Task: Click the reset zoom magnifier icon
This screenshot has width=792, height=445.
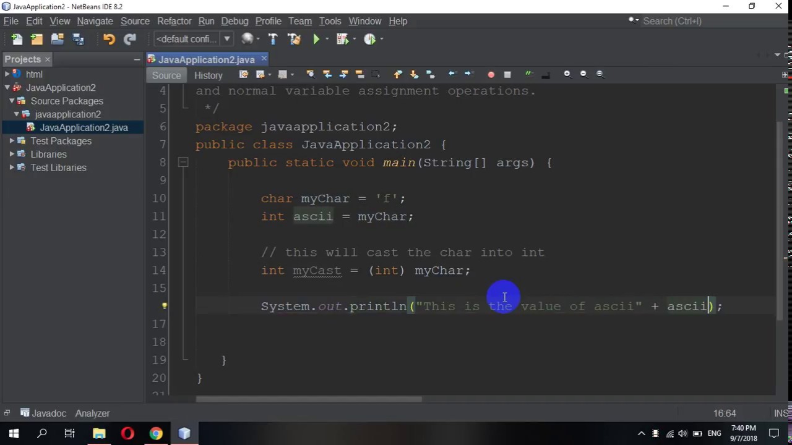Action: [x=600, y=74]
